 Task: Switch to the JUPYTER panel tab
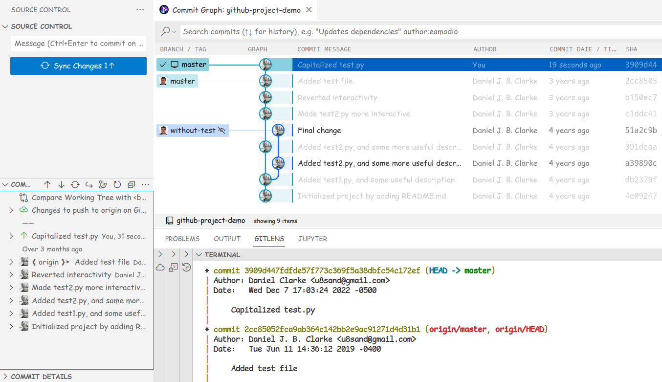point(312,239)
